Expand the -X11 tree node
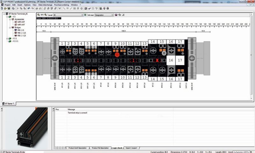This screenshot has height=153, width=255. (x=7, y=39)
